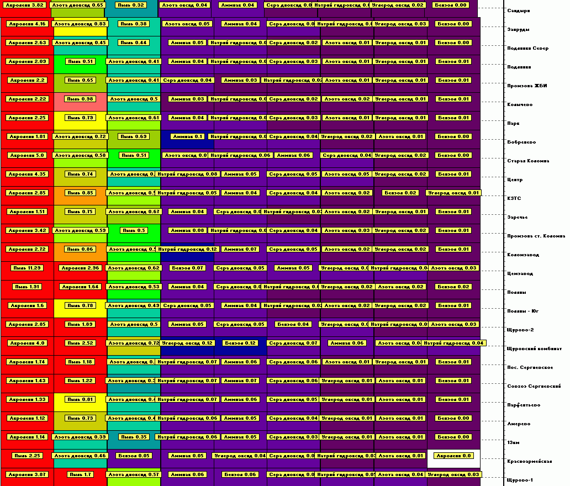Select the 'Пыль 1.89' label
This screenshot has height=486, width=570.
[x=80, y=324]
